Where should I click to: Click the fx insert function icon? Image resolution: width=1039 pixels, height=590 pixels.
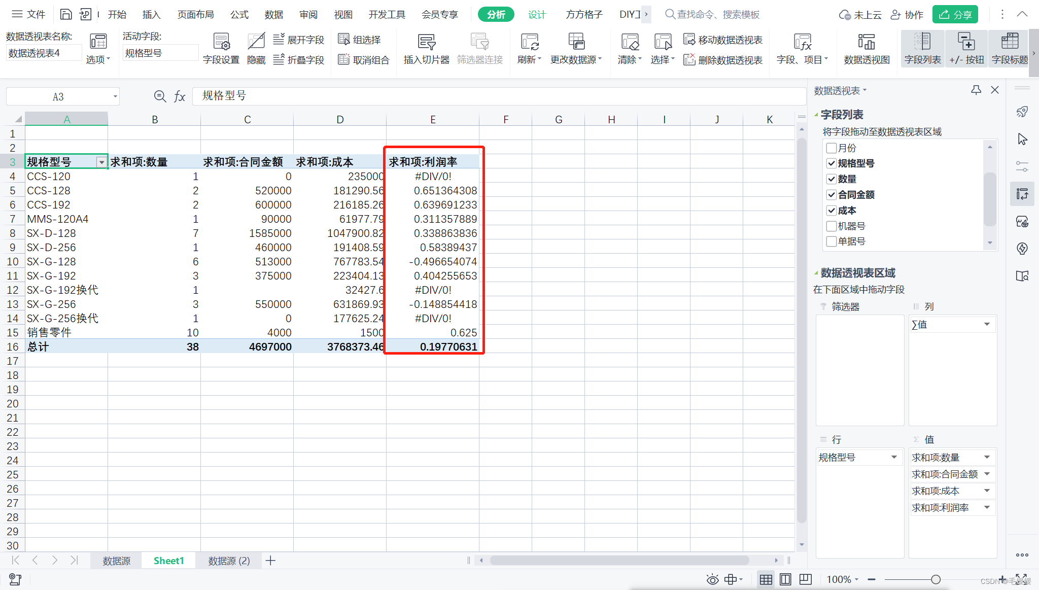coord(180,96)
